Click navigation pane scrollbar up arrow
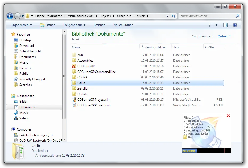248x168 pixels. (x=64, y=32)
